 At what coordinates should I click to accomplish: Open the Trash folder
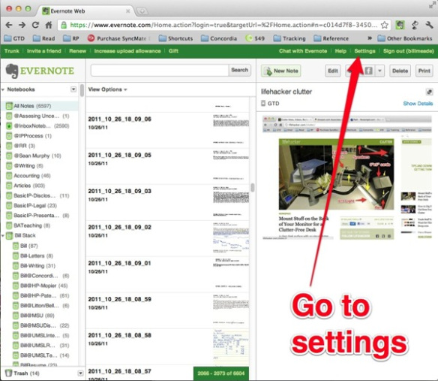22,373
